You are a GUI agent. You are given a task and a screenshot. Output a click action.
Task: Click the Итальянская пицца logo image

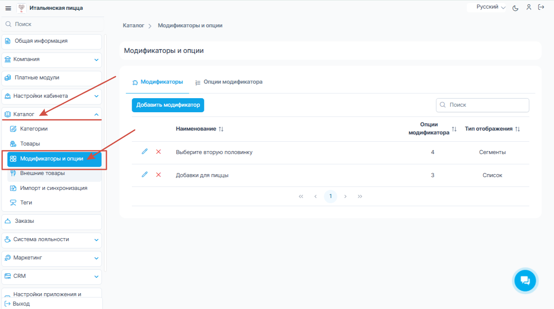pyautogui.click(x=21, y=8)
